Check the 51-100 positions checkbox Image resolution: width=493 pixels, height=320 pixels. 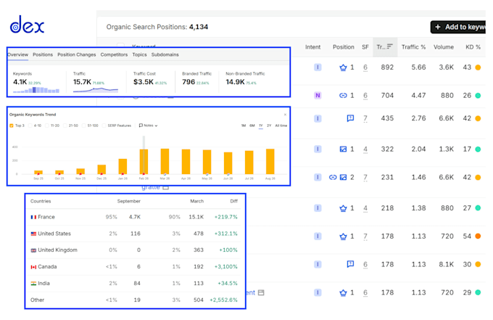coord(83,126)
